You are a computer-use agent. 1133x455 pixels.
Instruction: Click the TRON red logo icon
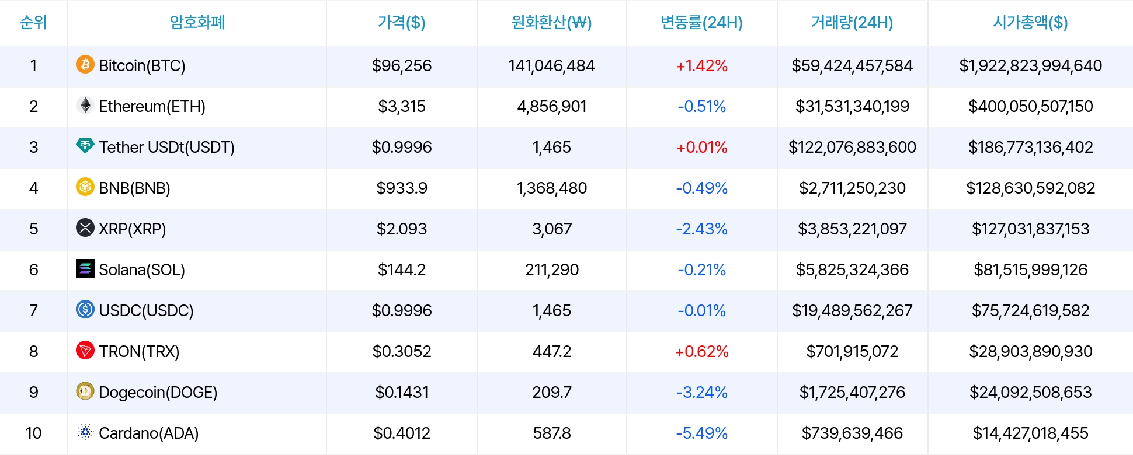point(85,350)
